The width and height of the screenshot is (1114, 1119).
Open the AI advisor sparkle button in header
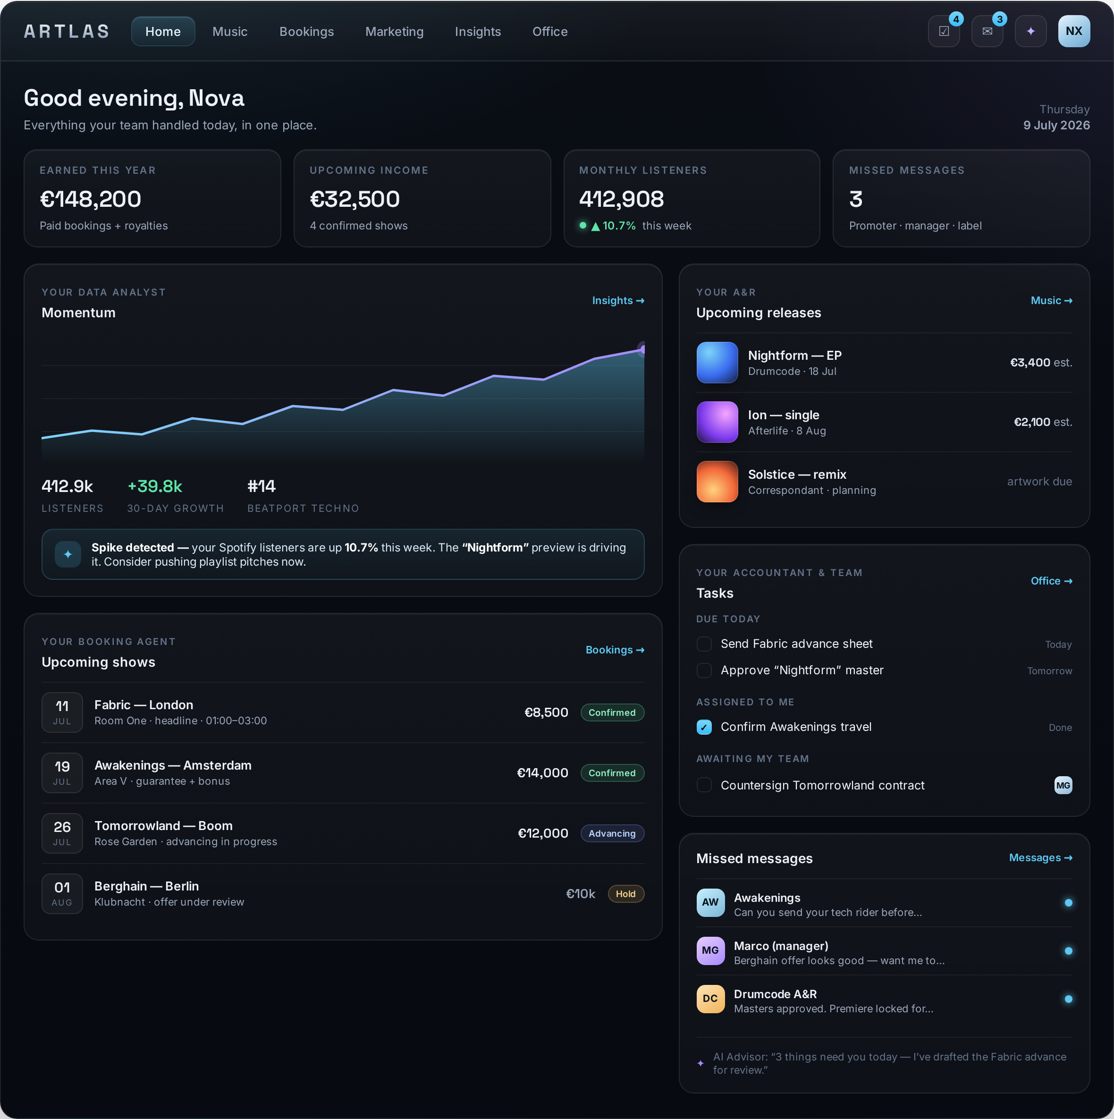(x=1030, y=31)
